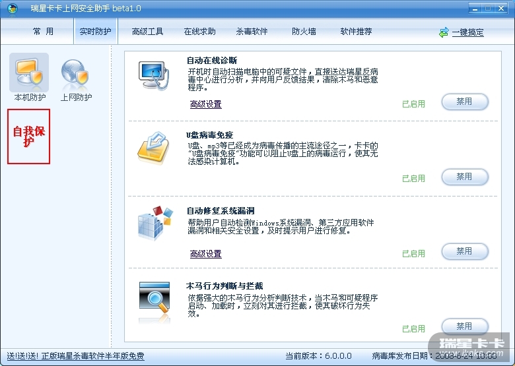Open the 常用 tab
This screenshot has height=366, width=515.
pyautogui.click(x=43, y=32)
